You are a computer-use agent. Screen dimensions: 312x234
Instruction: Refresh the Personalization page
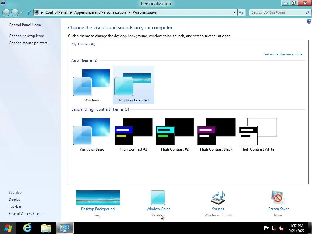click(241, 12)
